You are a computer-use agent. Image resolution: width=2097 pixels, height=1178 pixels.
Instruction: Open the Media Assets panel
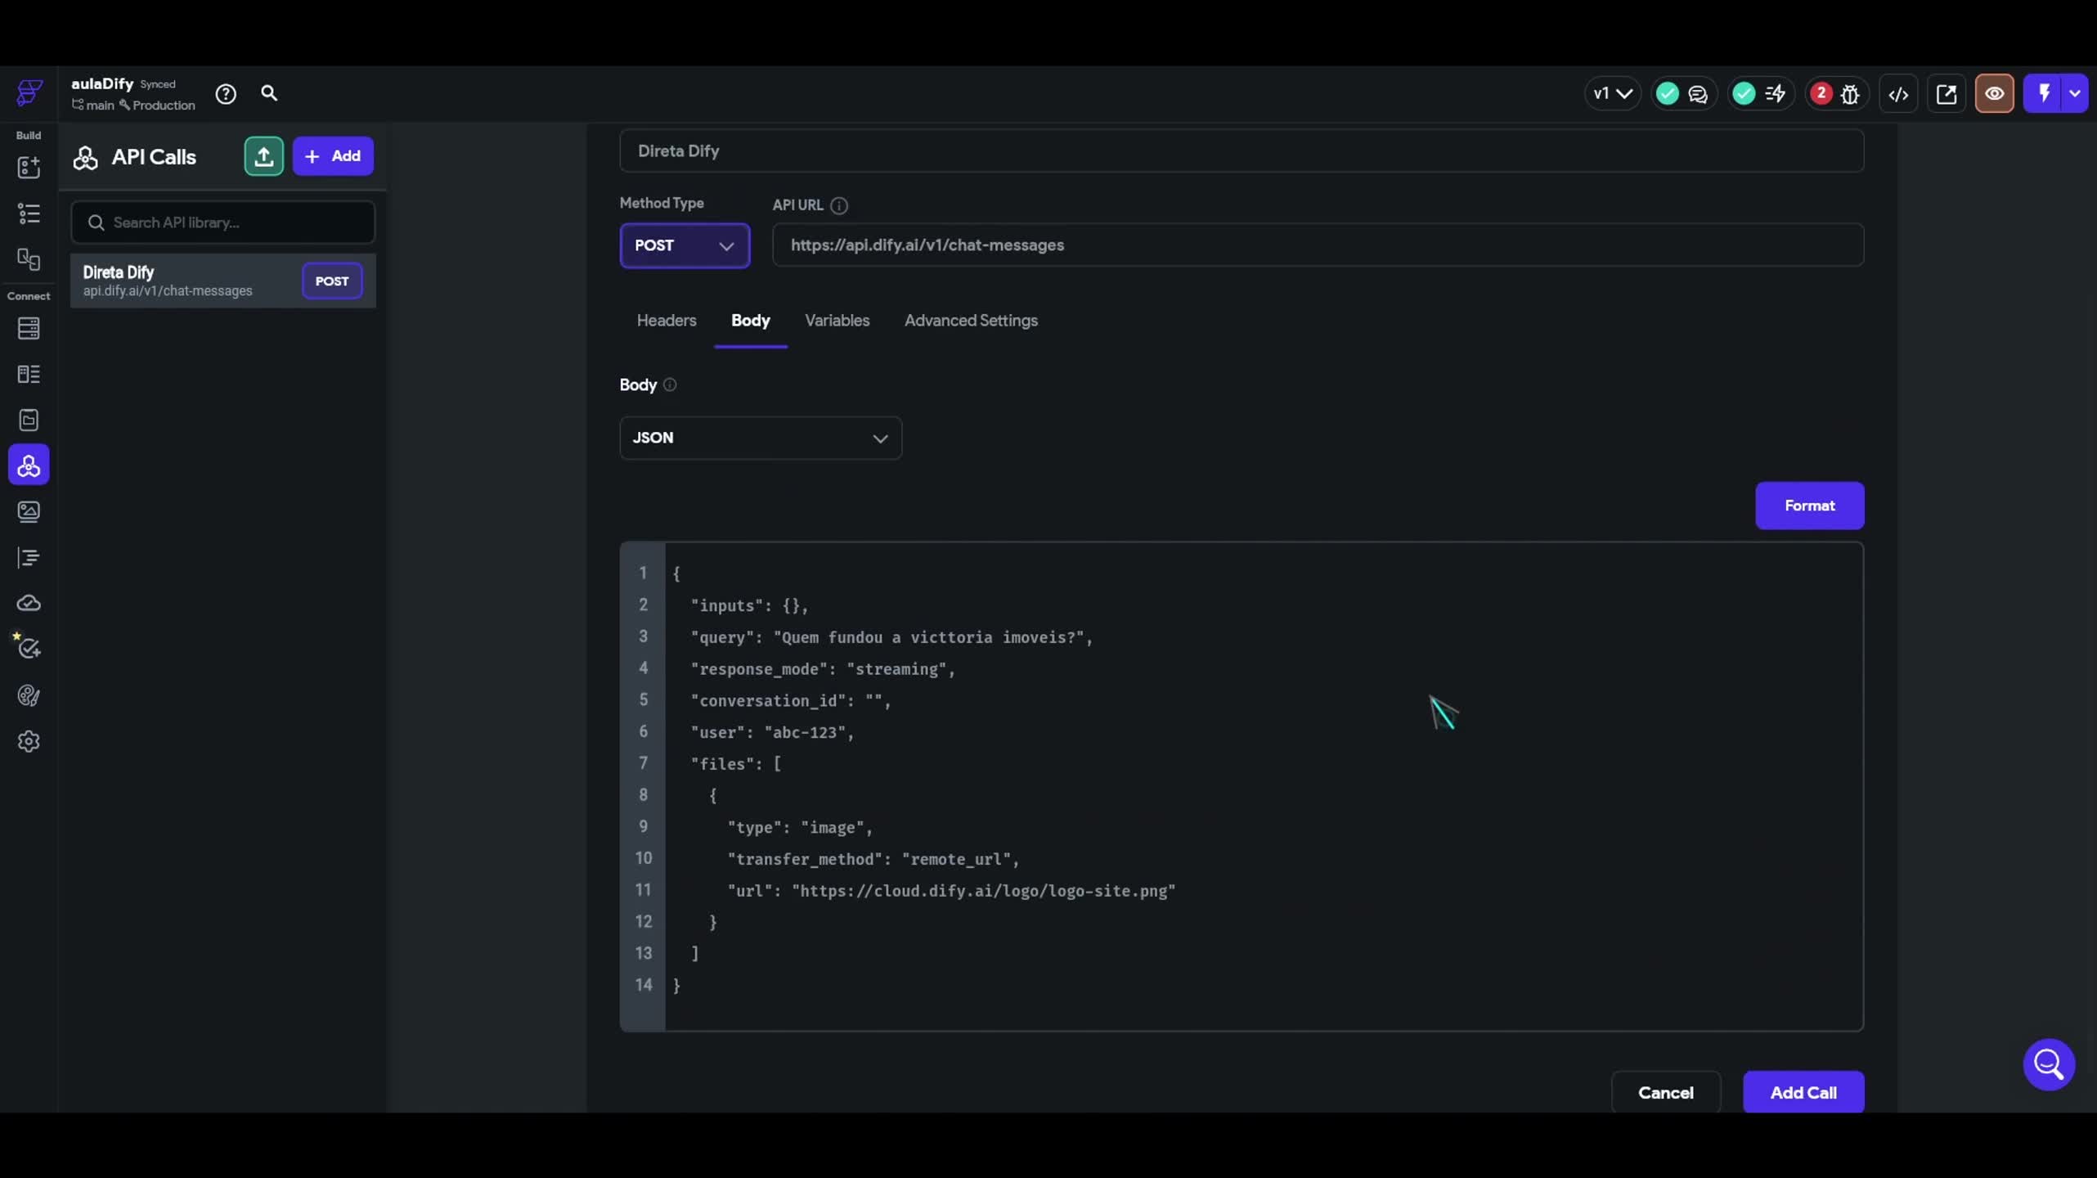point(29,511)
